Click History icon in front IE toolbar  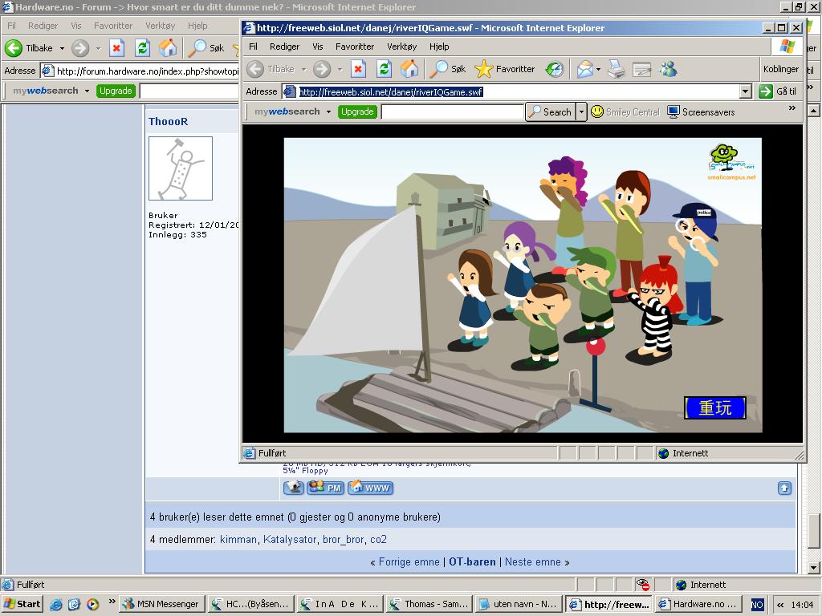[x=555, y=69]
